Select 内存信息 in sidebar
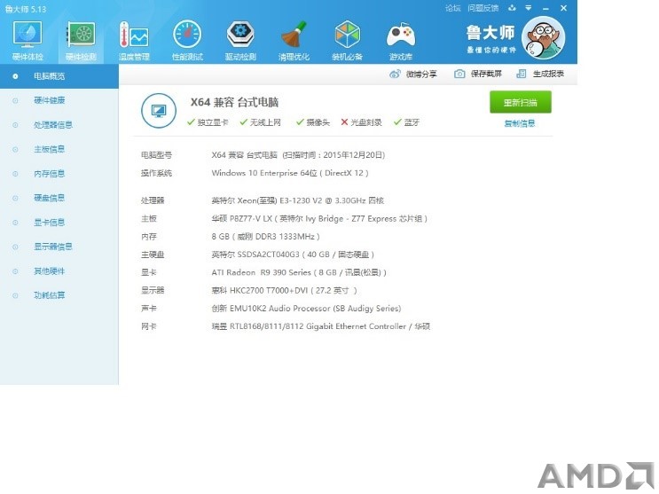 tap(59, 174)
